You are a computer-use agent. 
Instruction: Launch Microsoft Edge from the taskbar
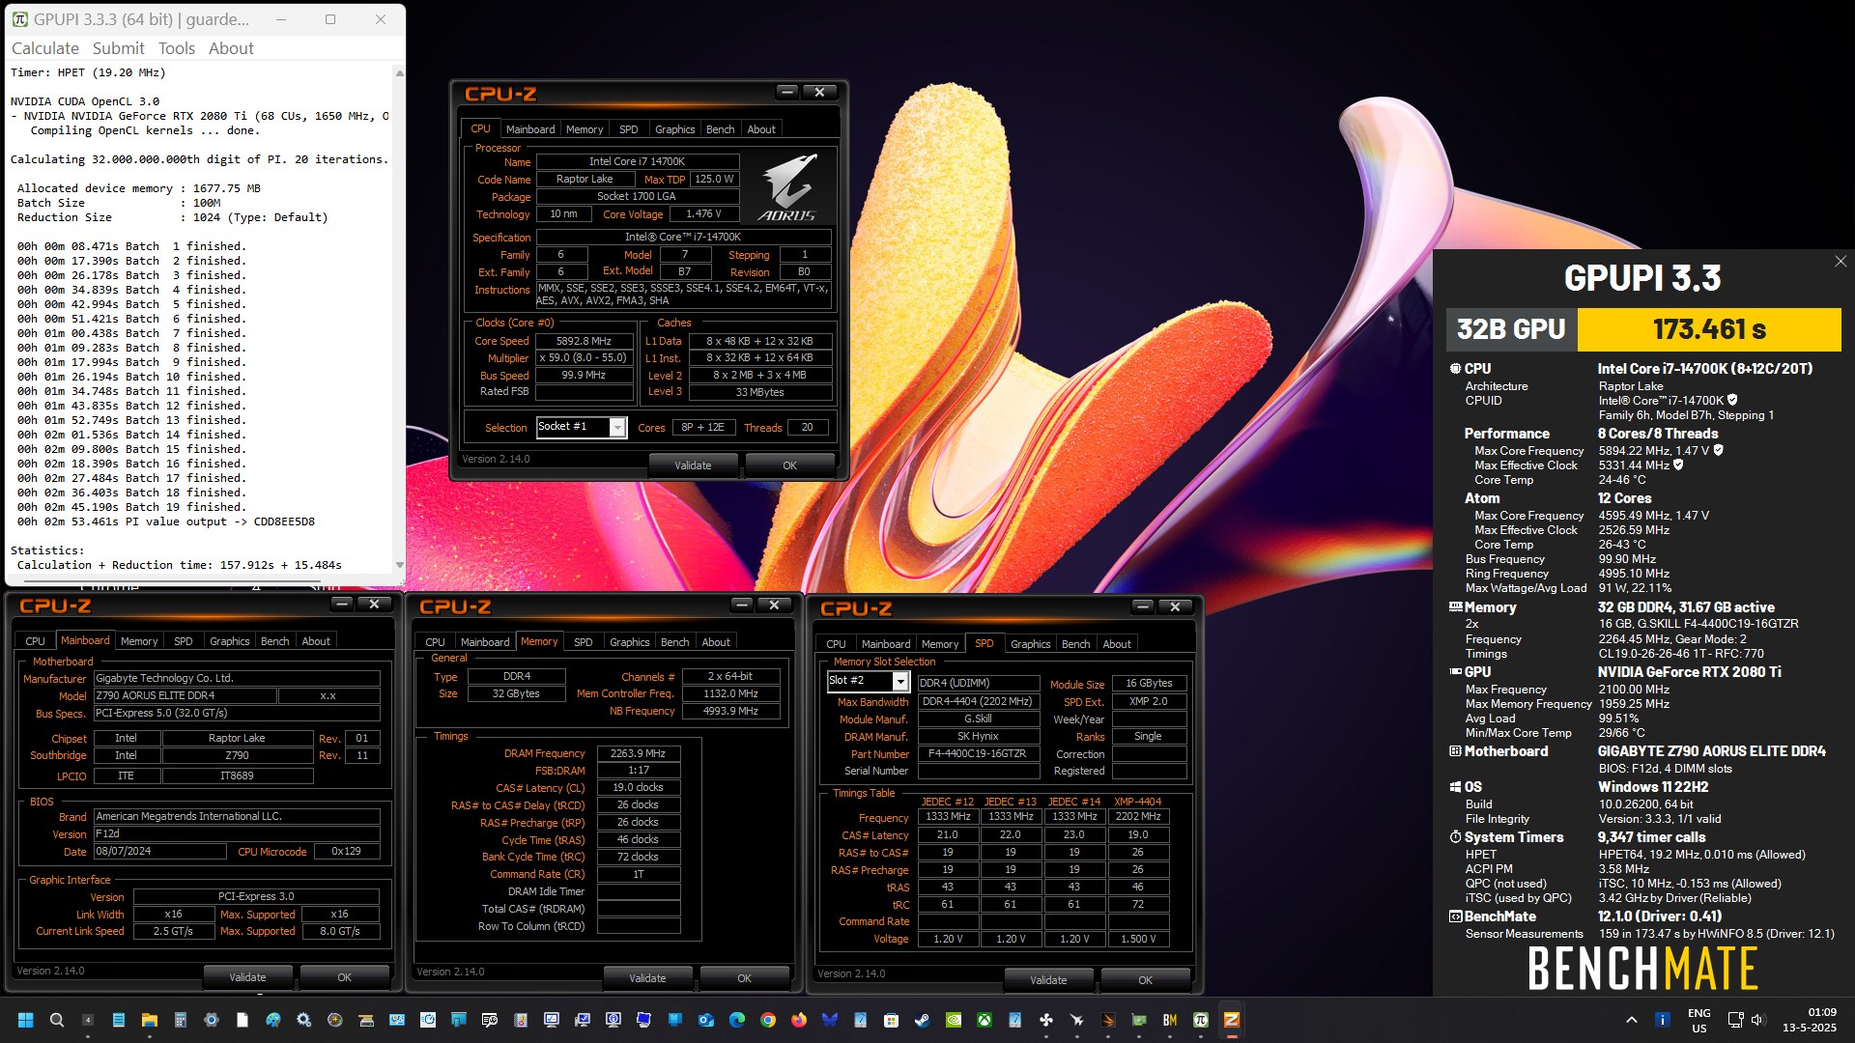tap(737, 1020)
